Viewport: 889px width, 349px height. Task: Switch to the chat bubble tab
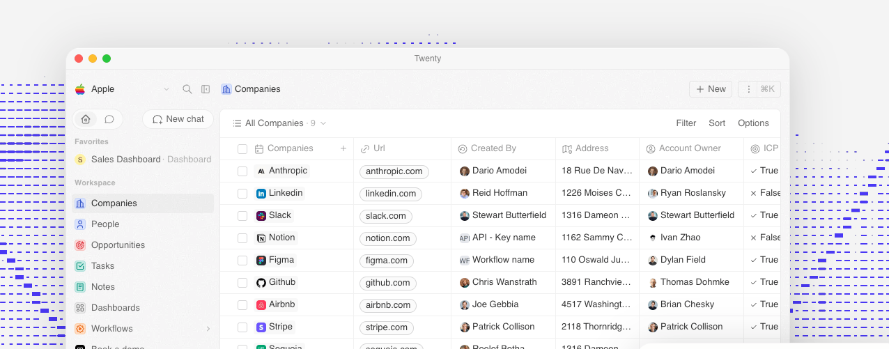tap(109, 119)
